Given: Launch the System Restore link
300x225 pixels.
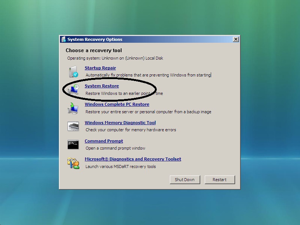Looking at the screenshot, I should point(102,86).
